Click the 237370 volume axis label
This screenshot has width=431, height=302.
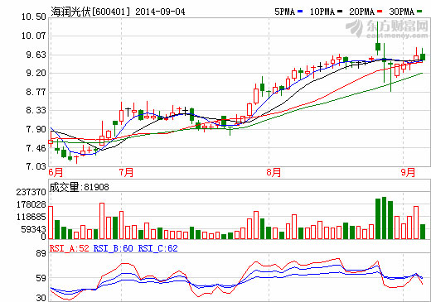tap(31, 192)
